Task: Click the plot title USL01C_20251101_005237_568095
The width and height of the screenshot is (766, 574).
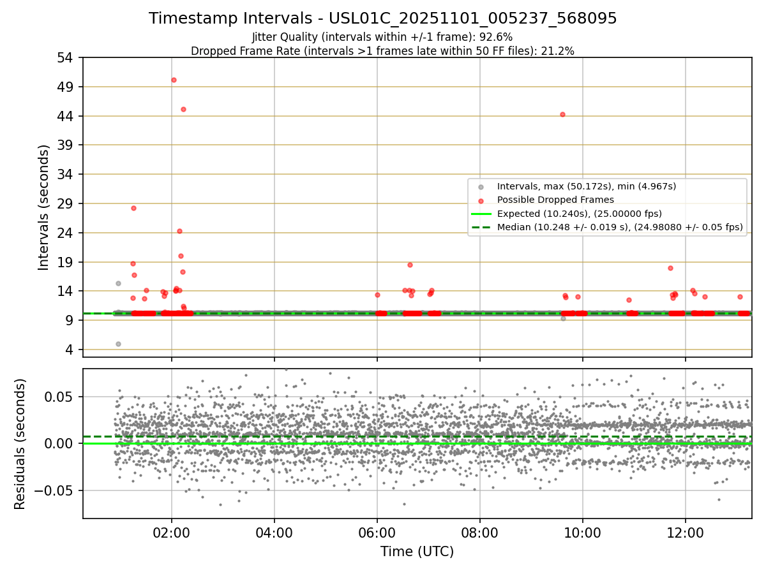Action: [x=383, y=18]
